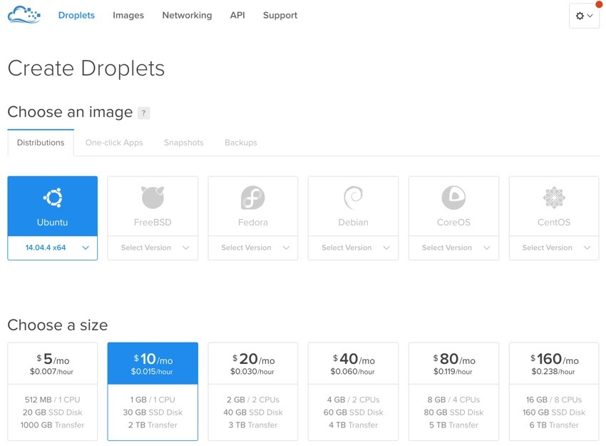Switch to One-click Apps tab
The height and width of the screenshot is (446, 606).
114,143
